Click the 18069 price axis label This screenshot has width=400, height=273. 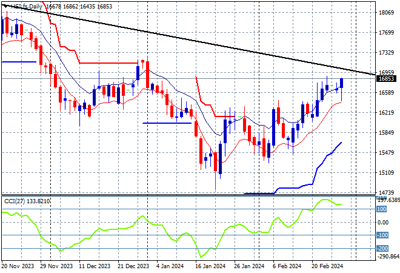point(387,13)
